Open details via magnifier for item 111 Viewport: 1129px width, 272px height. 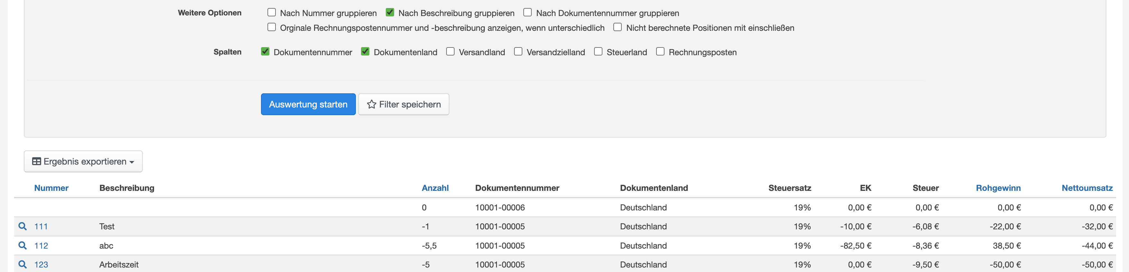tap(23, 226)
